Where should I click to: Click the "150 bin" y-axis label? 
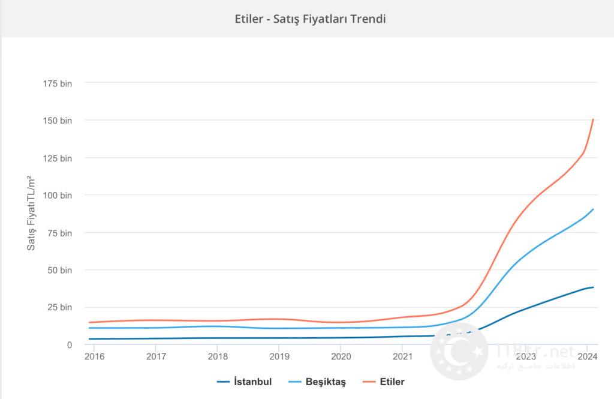click(58, 121)
